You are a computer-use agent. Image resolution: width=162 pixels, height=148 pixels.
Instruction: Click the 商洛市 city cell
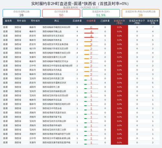click(33, 70)
